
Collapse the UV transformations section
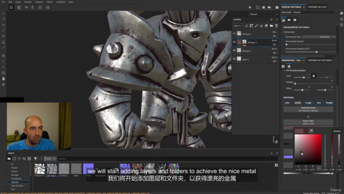(284, 71)
